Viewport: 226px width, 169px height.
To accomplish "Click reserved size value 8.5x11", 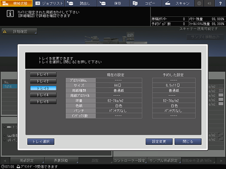I will tap(174, 85).
